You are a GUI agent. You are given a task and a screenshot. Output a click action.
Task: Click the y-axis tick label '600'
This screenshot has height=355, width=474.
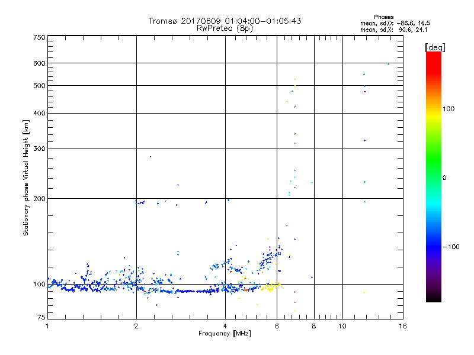pyautogui.click(x=39, y=63)
